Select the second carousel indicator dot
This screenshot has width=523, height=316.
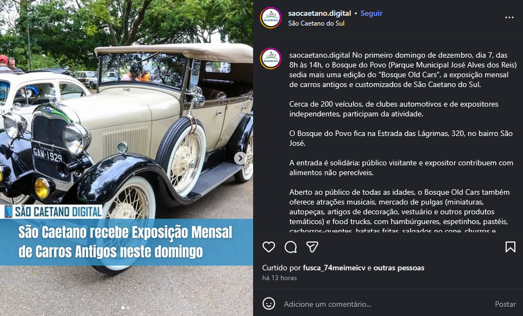(128, 308)
